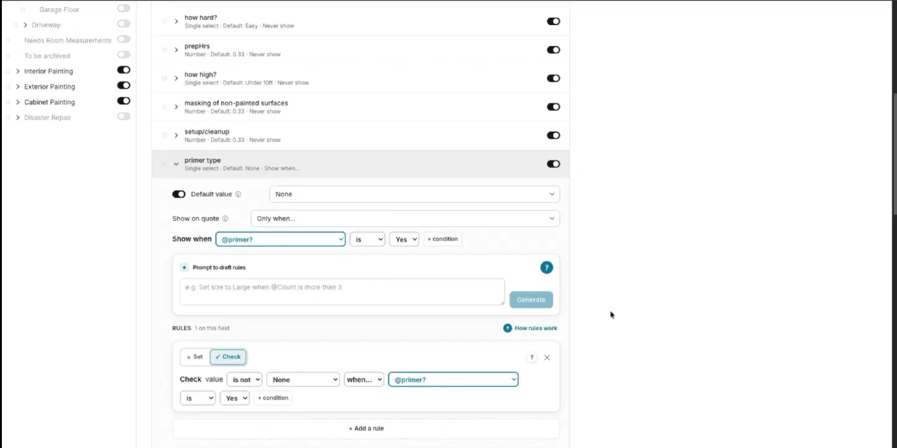Click drag handle of prepHrs field
The image size is (897, 448).
coord(164,50)
